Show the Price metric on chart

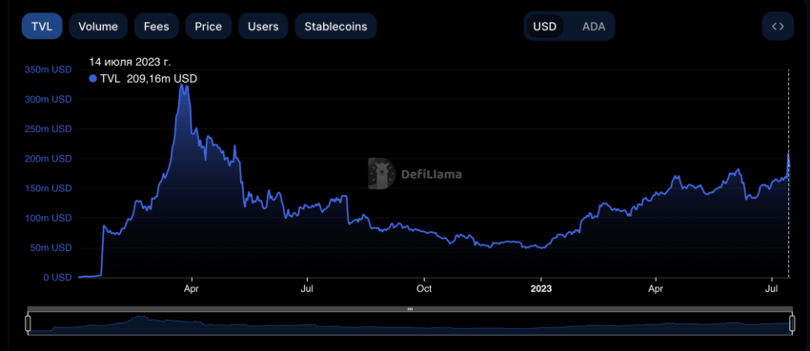(x=208, y=27)
